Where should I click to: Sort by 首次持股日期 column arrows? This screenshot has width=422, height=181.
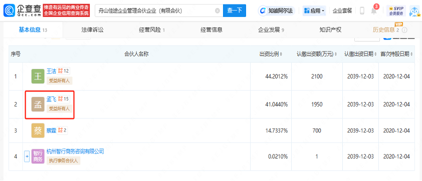(412, 54)
